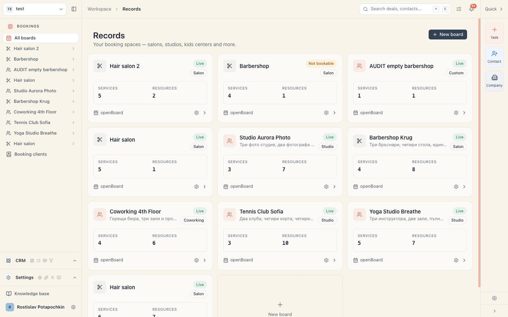
Task: Expand Hair salon 2 in the sidebar
Action: click(x=73, y=49)
